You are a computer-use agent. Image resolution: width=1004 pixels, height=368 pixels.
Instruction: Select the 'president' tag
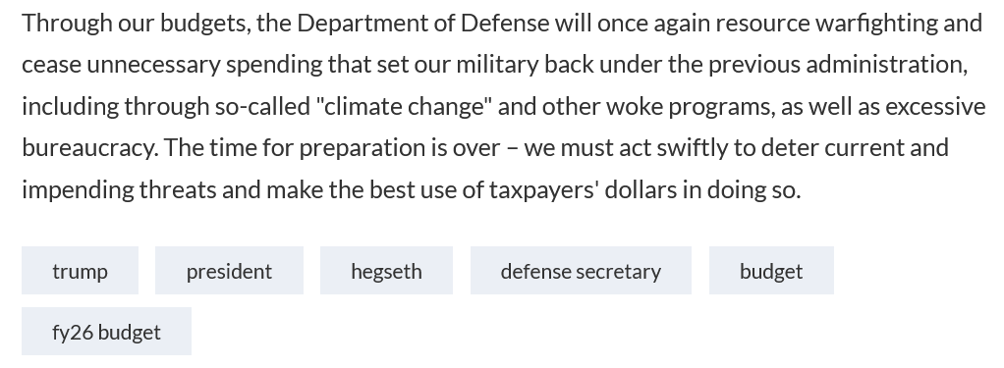point(229,271)
